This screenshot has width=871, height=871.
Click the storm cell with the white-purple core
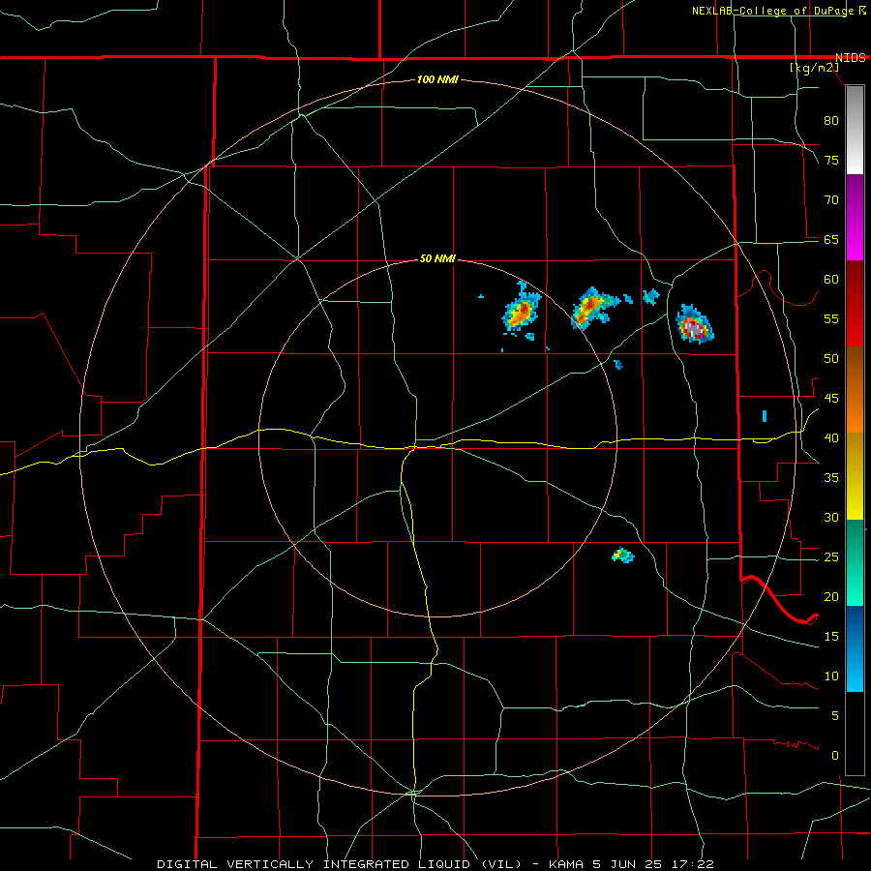[x=694, y=325]
